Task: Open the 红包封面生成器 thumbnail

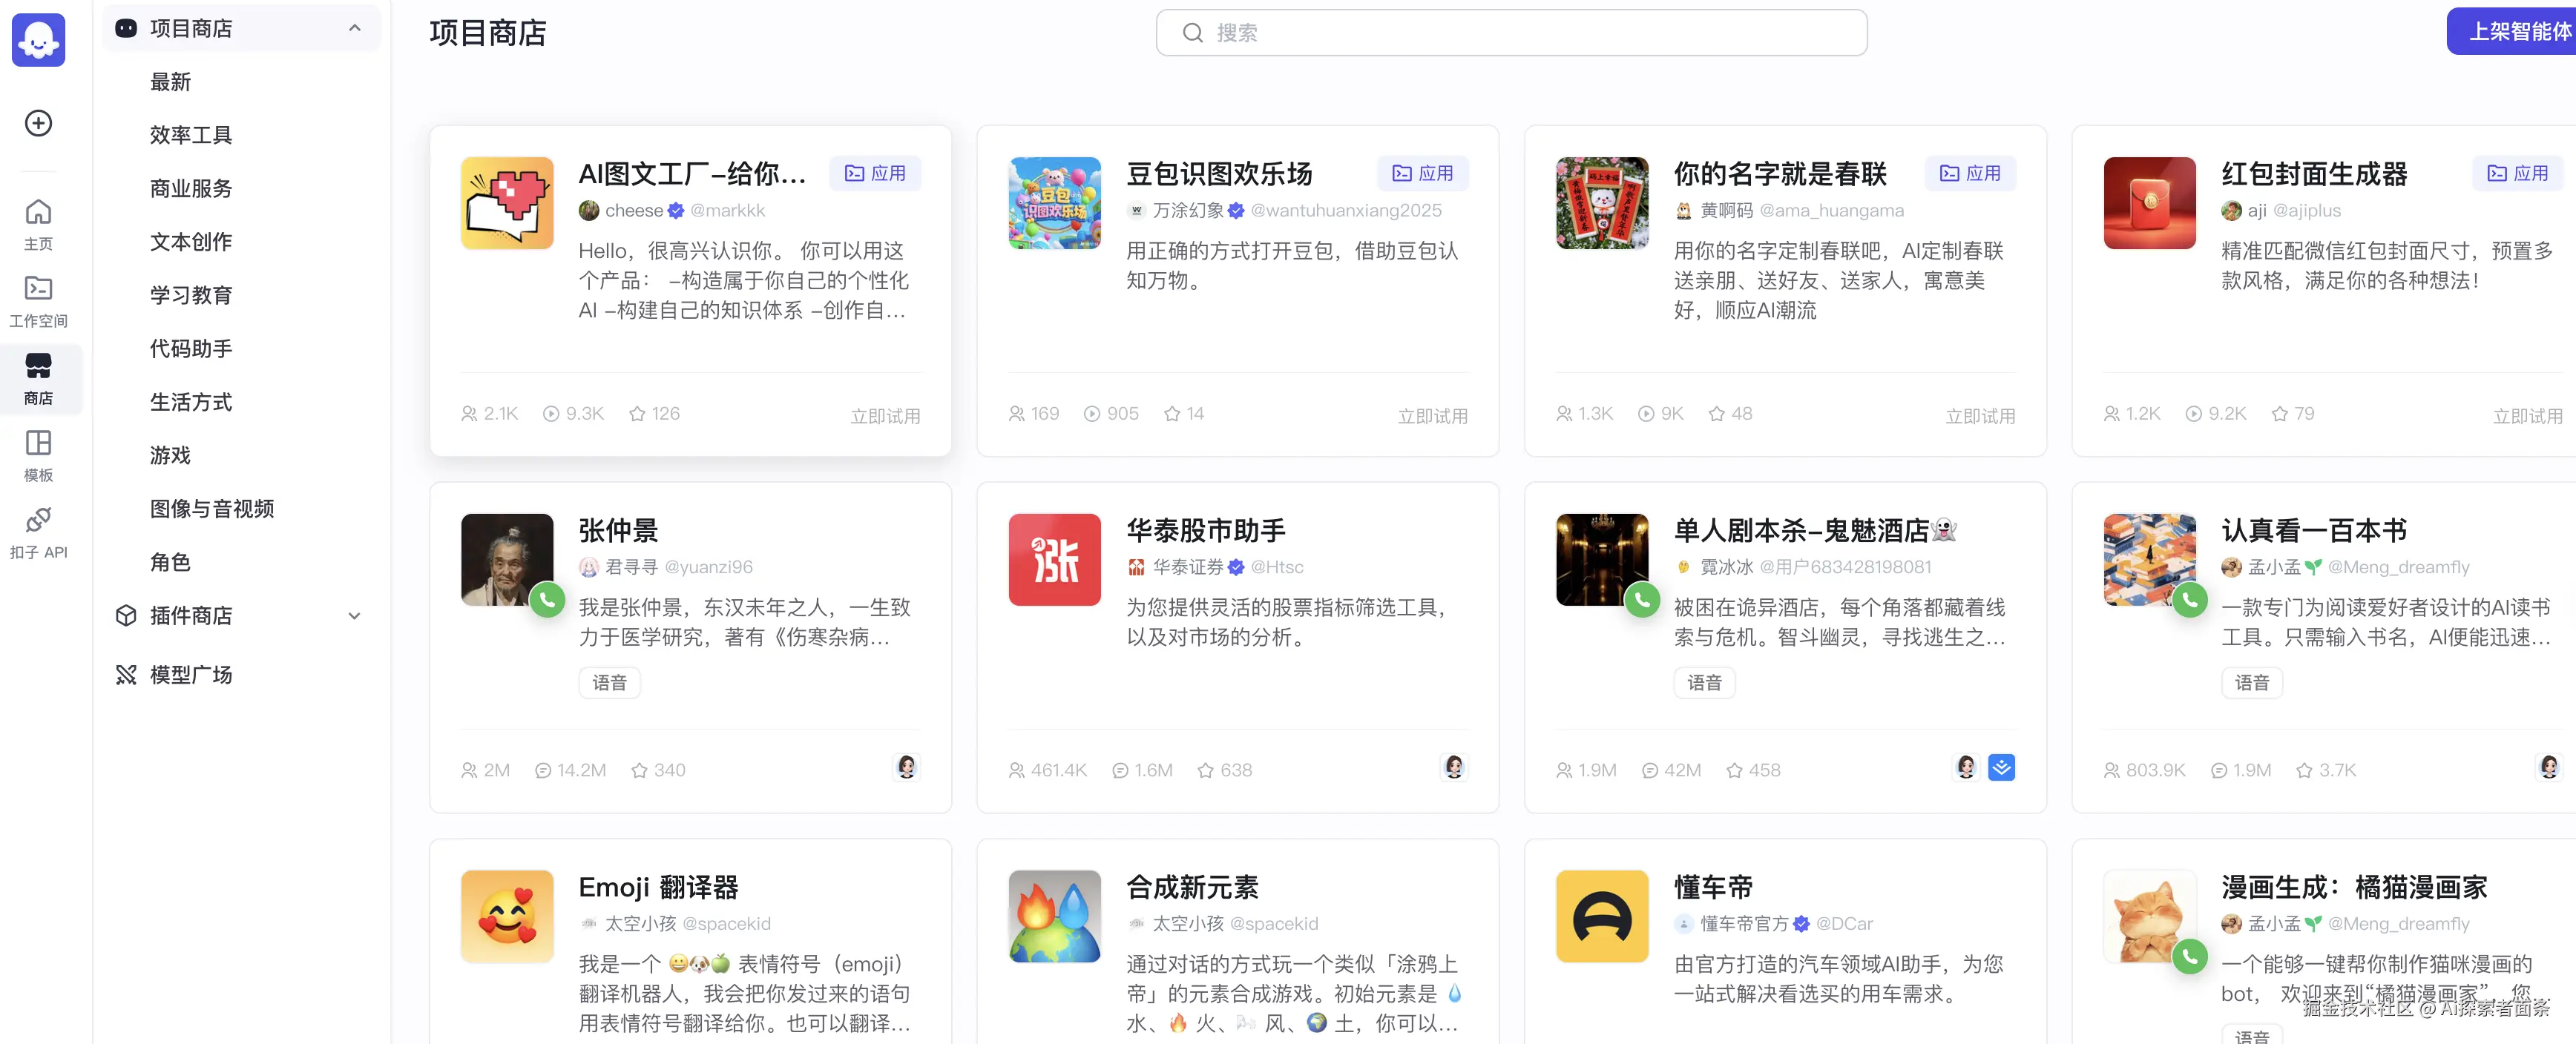Action: click(2149, 203)
